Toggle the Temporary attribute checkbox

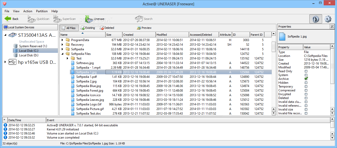[x=306, y=87]
